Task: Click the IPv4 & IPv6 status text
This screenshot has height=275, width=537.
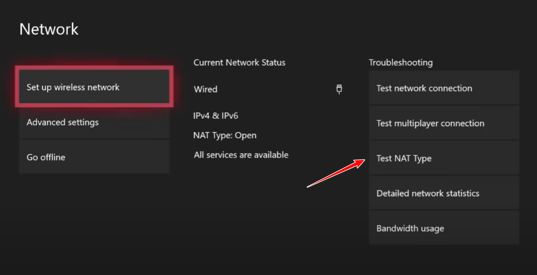Action: coord(216,116)
